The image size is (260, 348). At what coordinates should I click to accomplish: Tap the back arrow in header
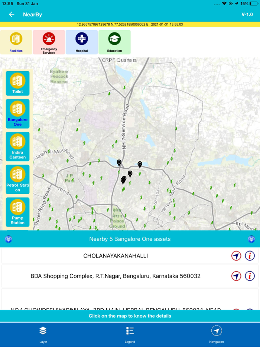pos(12,15)
